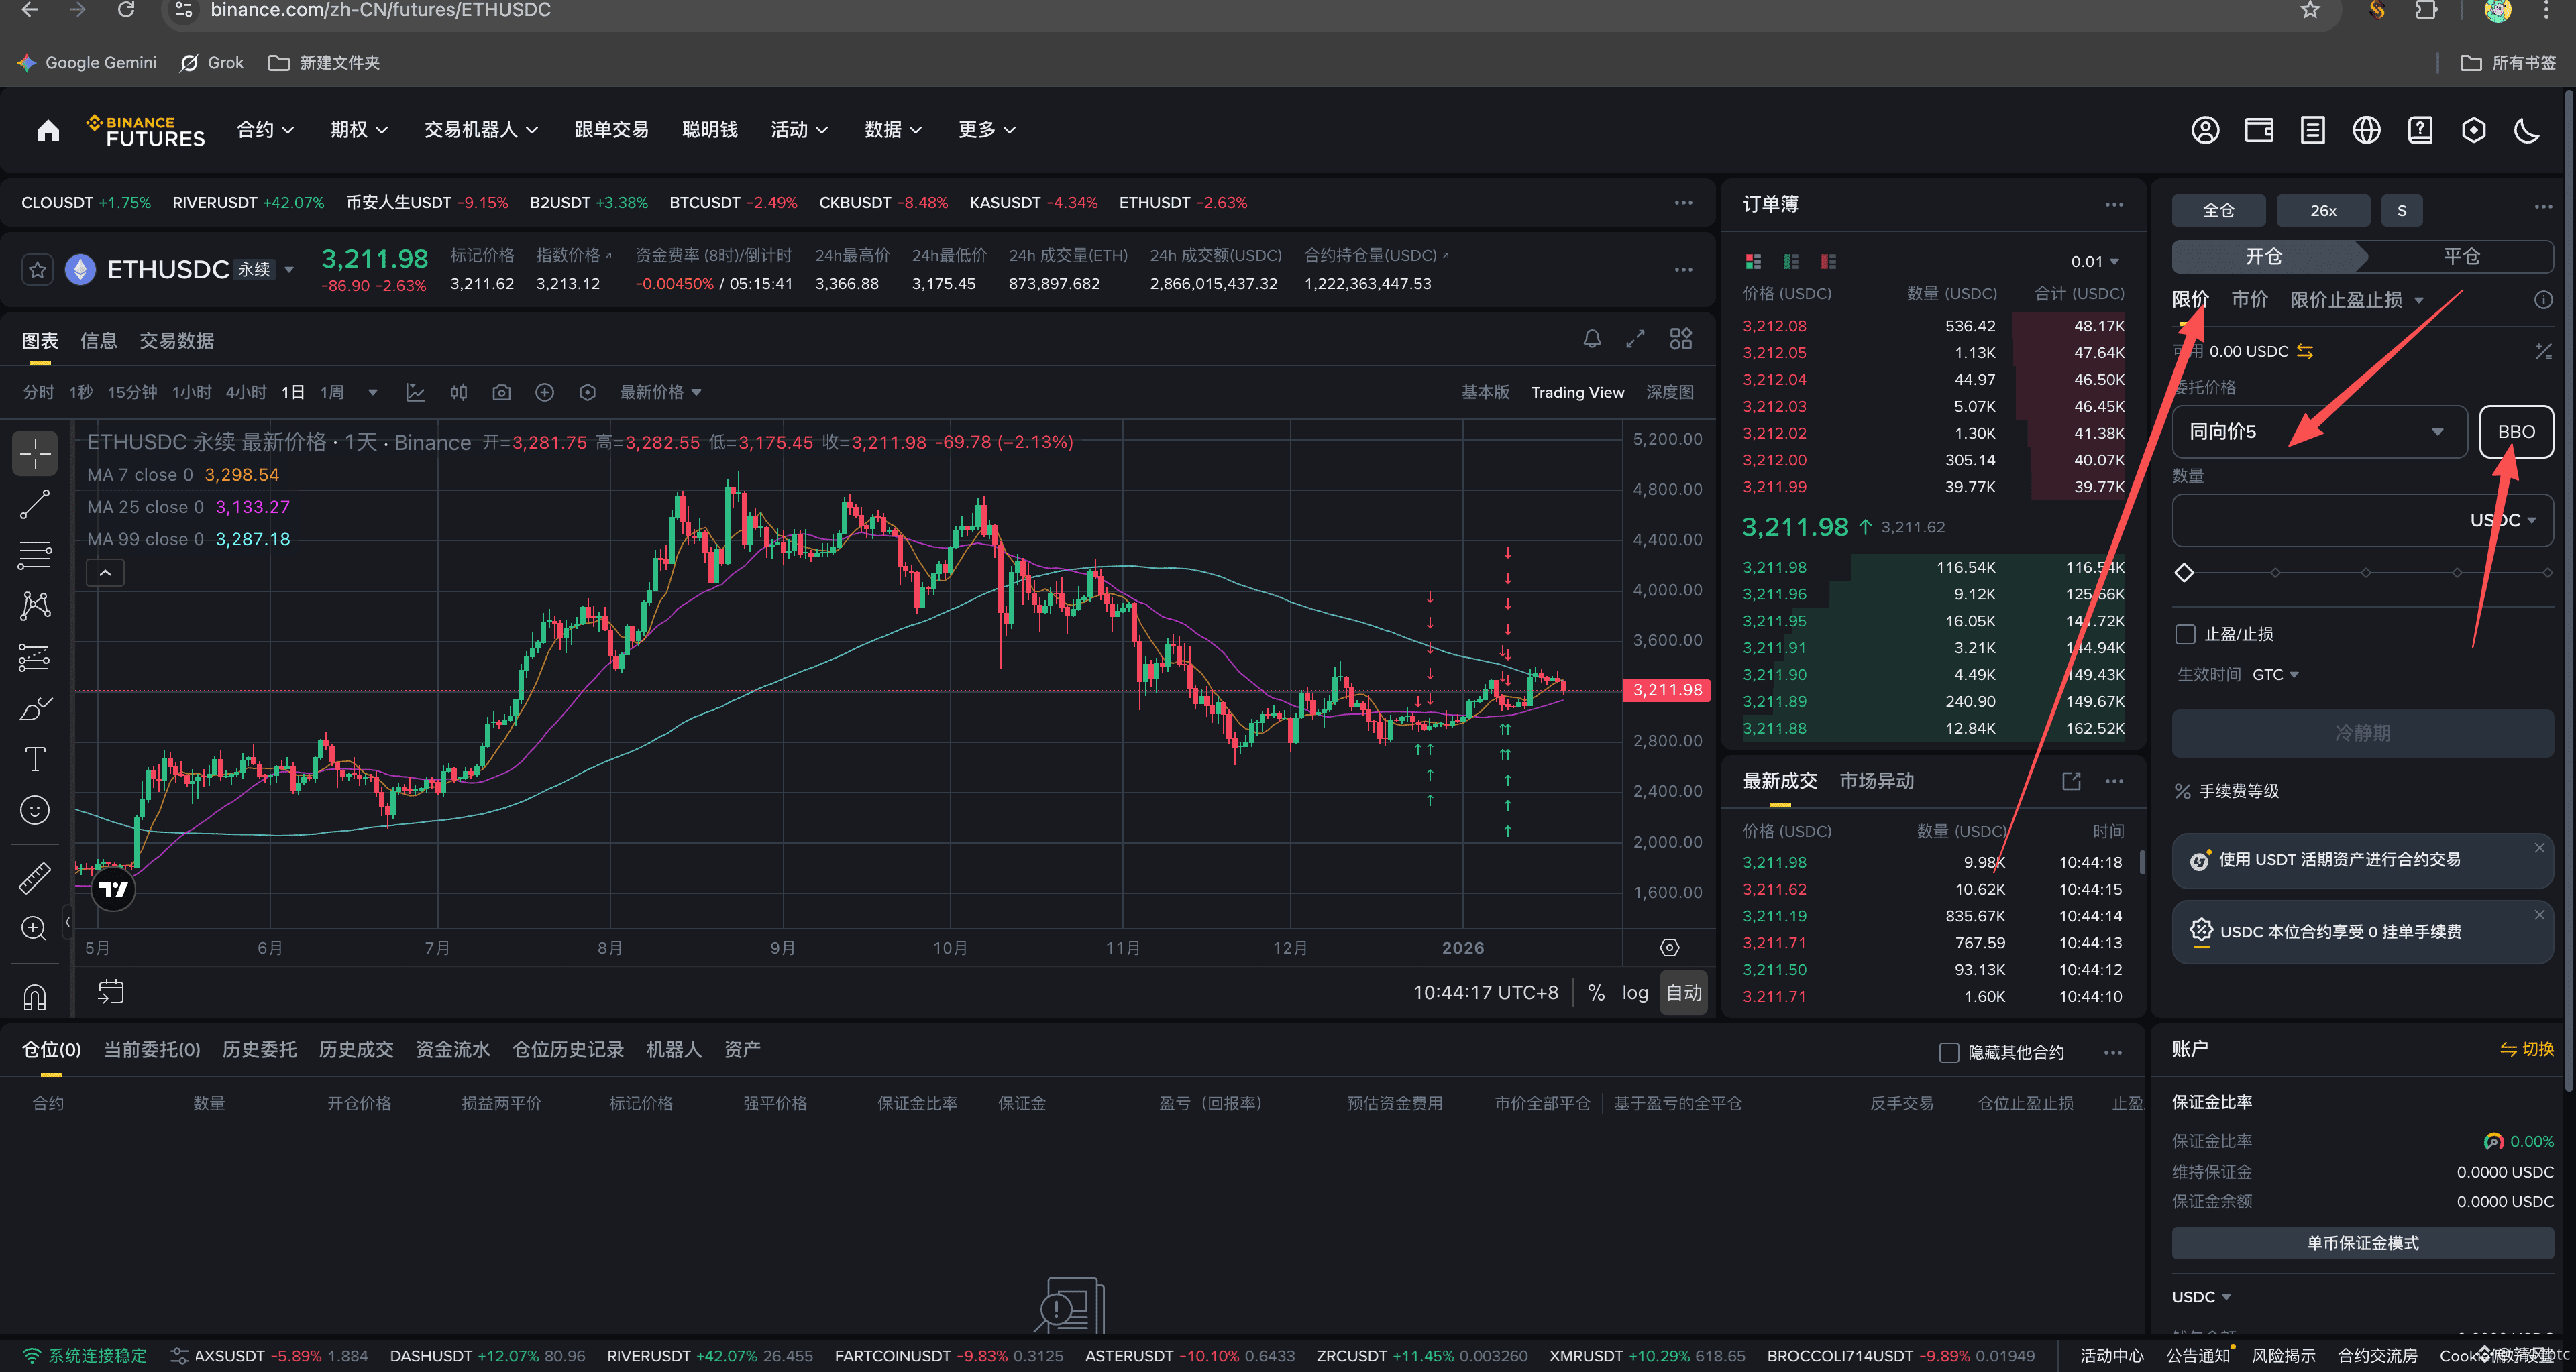
Task: Check 隐藏其他合约 option
Action: tap(1949, 1052)
